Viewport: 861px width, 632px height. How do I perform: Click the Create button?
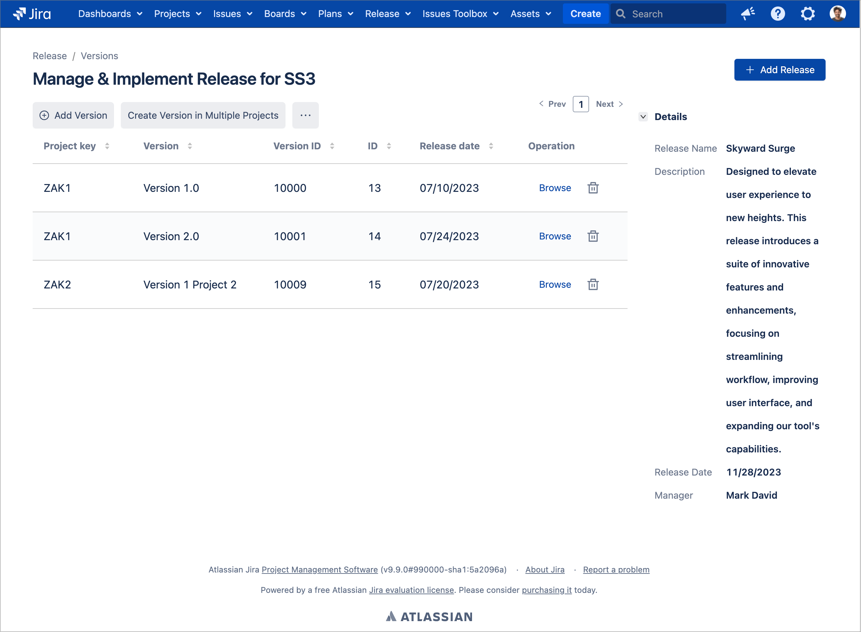click(585, 14)
